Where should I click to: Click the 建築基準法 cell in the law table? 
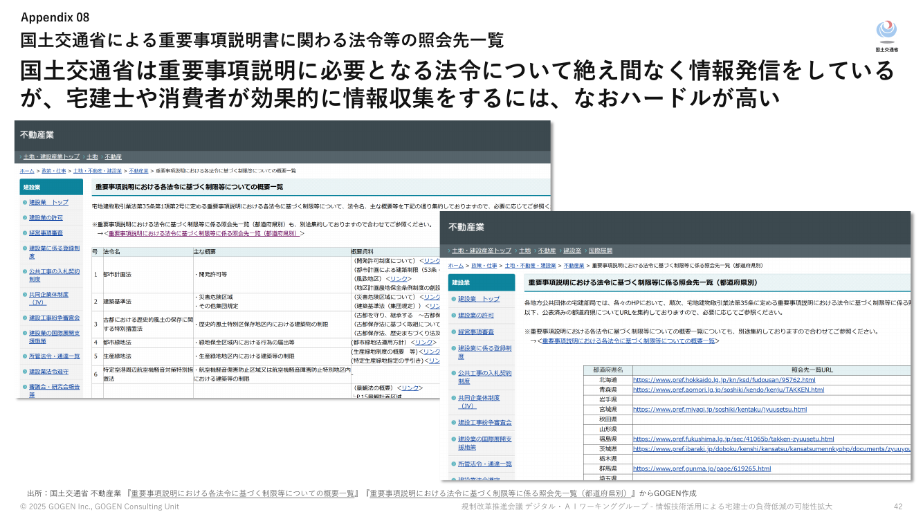click(147, 302)
